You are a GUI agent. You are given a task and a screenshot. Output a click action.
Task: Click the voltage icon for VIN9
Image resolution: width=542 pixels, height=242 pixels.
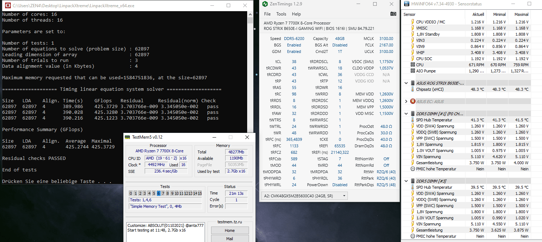(x=413, y=46)
